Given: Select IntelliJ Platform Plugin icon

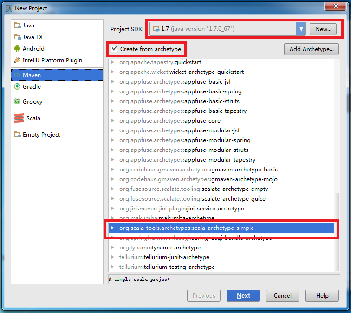Looking at the screenshot, I should pos(18,60).
